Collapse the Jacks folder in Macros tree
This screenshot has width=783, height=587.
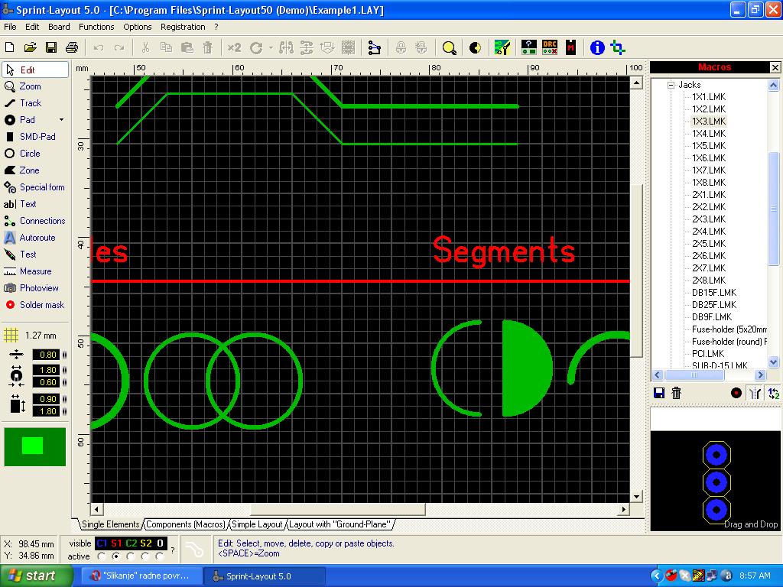(671, 85)
